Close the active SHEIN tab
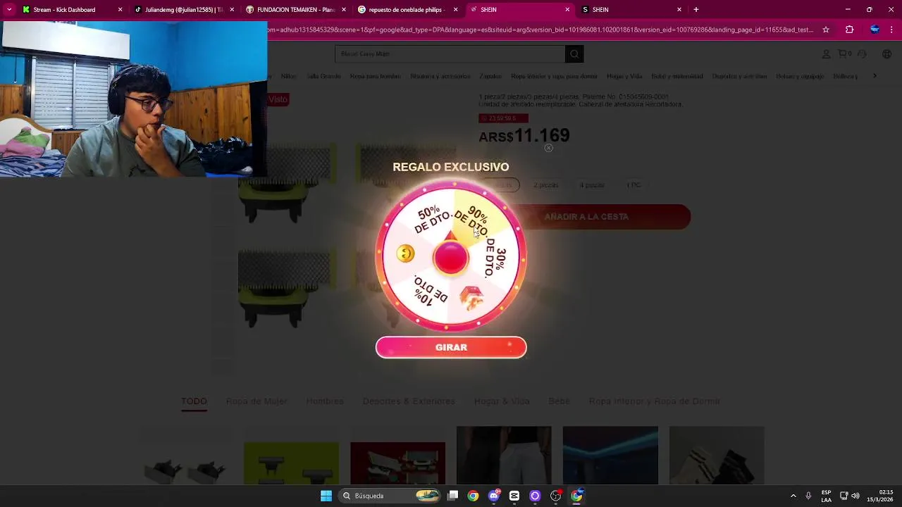Screen dimensions: 902x507 click(x=567, y=10)
